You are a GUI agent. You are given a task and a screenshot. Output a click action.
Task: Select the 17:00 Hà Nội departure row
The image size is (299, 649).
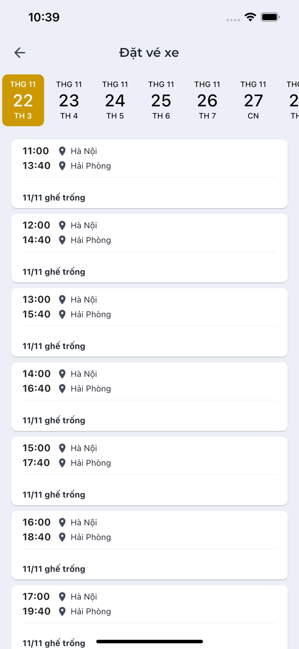149,596
